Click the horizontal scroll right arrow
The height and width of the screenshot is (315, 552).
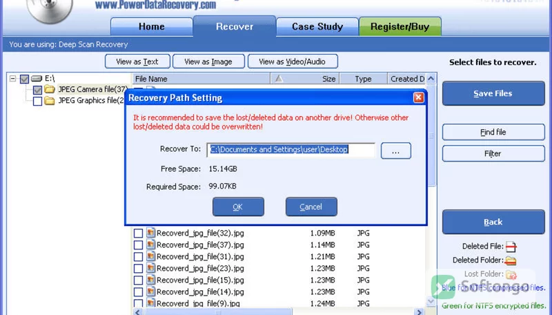419,312
